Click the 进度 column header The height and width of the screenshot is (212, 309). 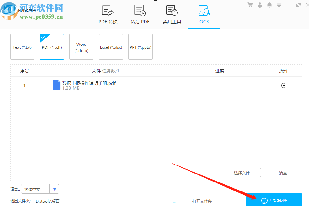(219, 71)
